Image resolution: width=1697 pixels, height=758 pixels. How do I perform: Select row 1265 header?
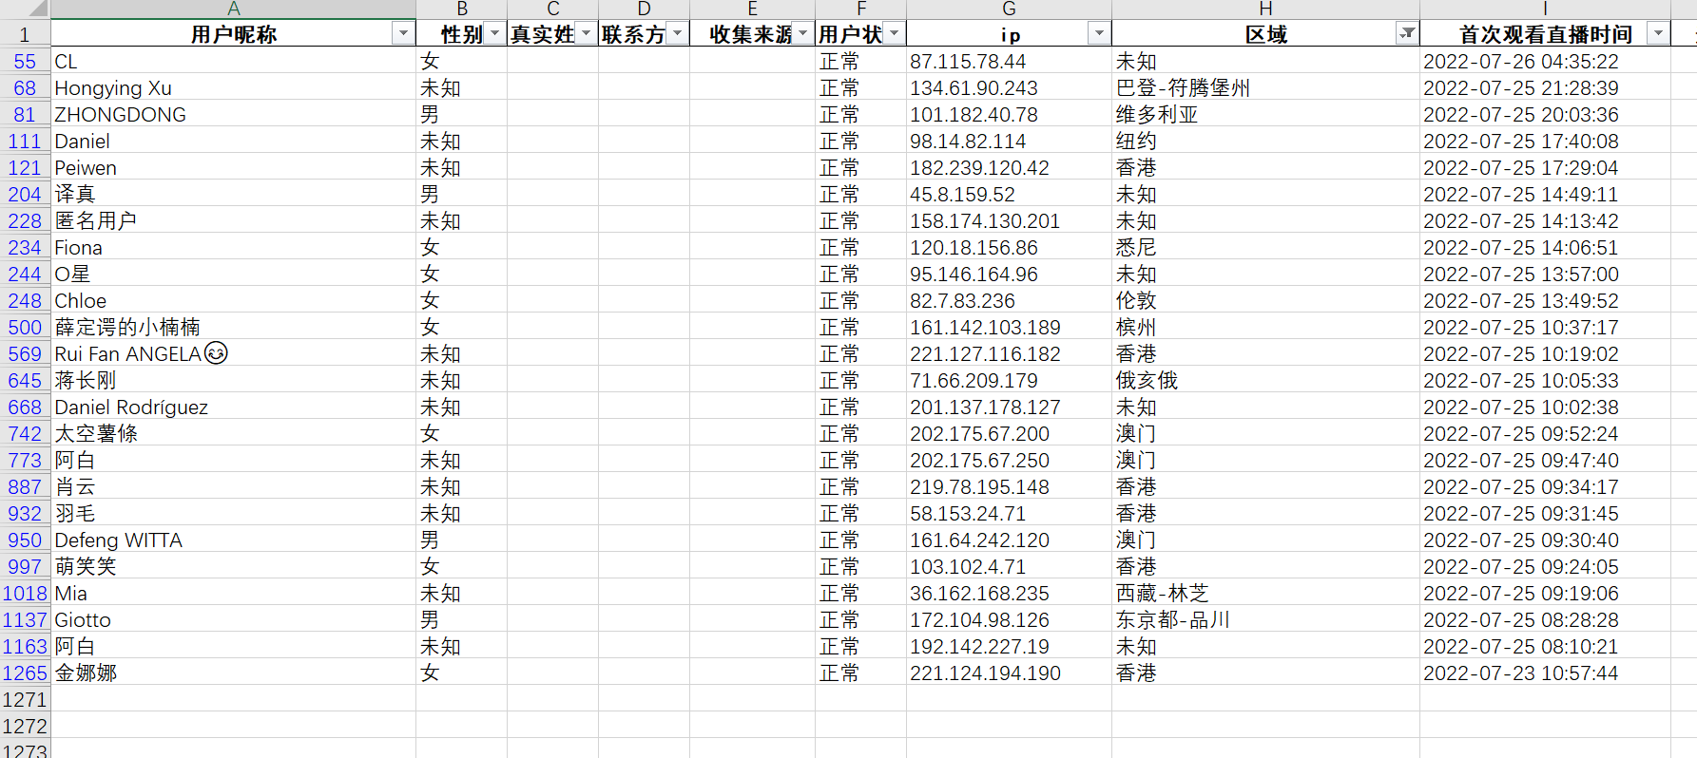point(25,673)
